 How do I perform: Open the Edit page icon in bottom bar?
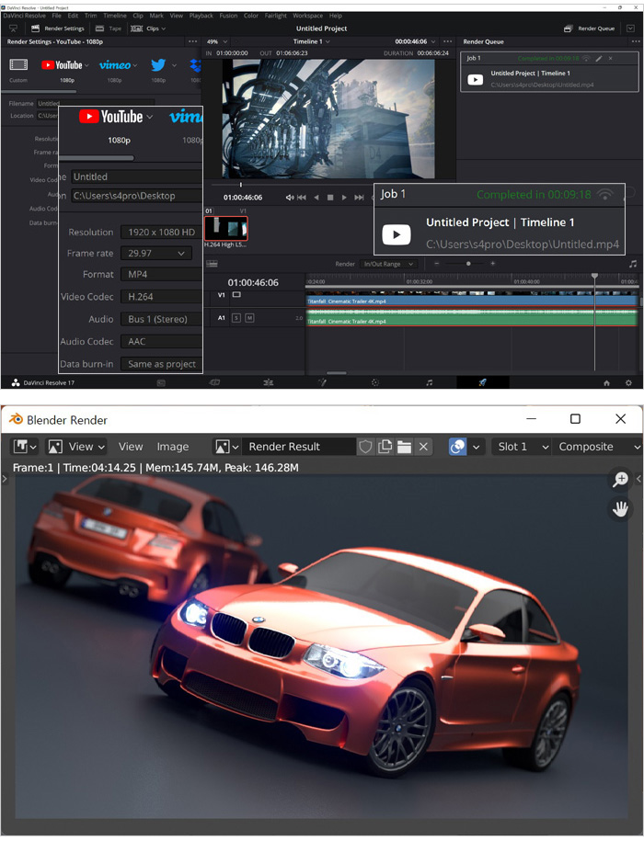pyautogui.click(x=269, y=382)
